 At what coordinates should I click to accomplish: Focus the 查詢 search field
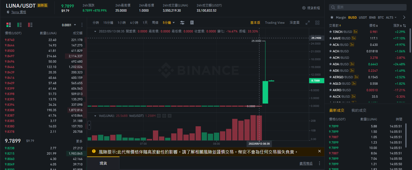pyautogui.click(x=368, y=7)
